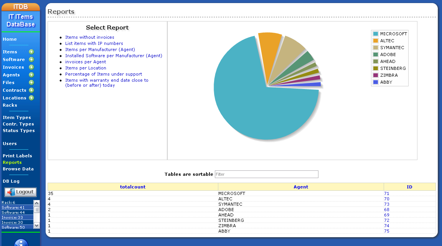Open Items without invoices report
The image size is (442, 246).
point(90,37)
